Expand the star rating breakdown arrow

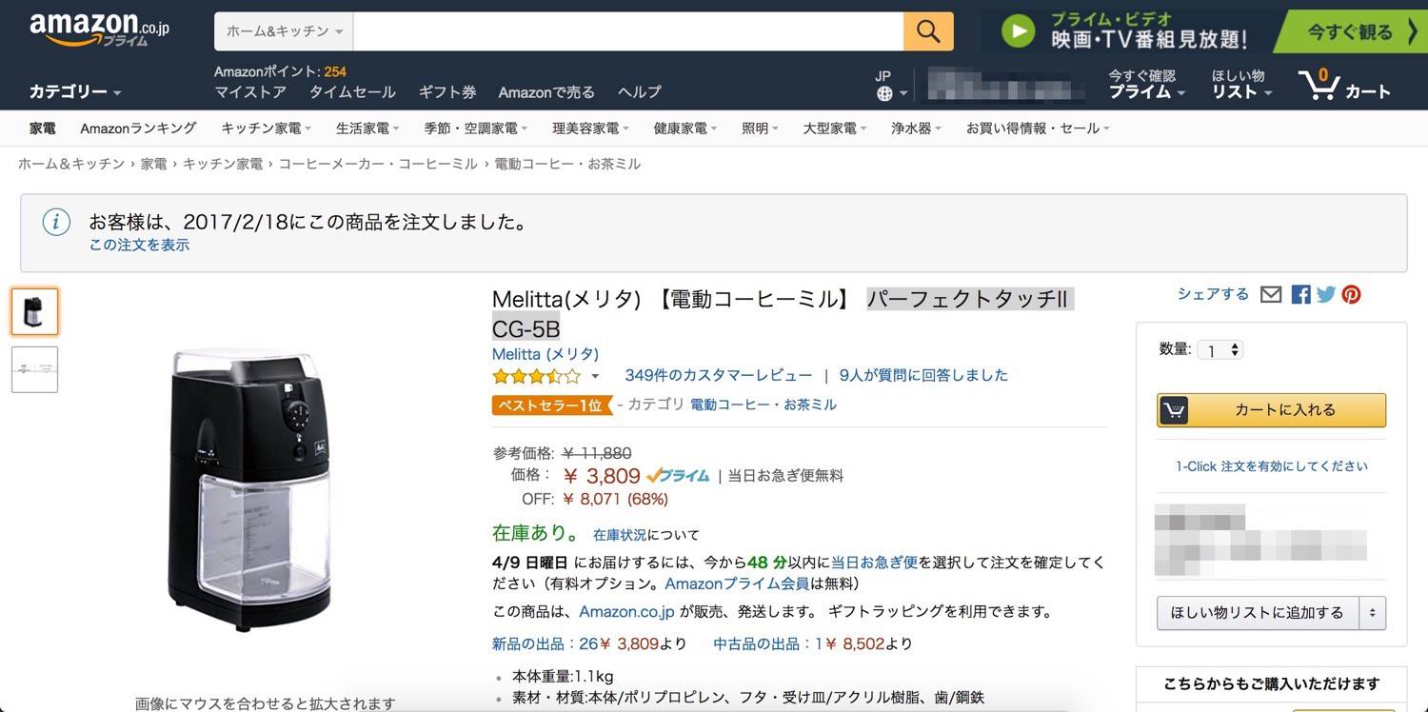(596, 376)
